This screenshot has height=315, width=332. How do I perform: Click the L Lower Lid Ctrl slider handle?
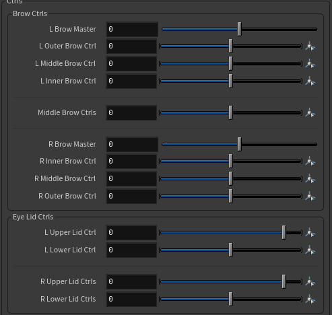(x=231, y=250)
